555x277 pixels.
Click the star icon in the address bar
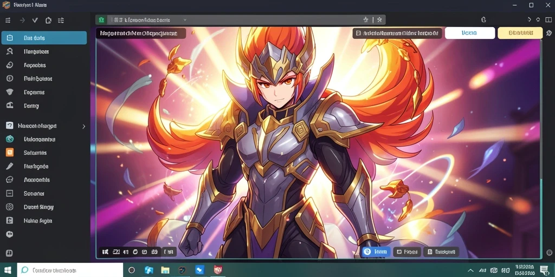366,20
